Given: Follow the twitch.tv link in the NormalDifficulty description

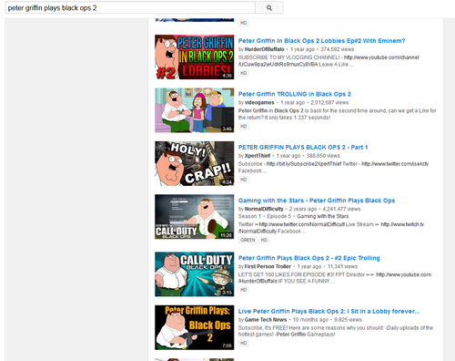Looking at the screenshot, I should pos(402,224).
